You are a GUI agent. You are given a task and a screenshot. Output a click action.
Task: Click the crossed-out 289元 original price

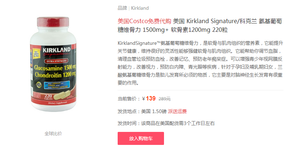(x=164, y=99)
